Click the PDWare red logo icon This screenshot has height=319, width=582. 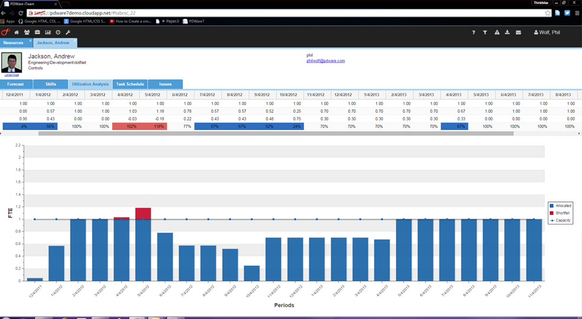coord(5,32)
